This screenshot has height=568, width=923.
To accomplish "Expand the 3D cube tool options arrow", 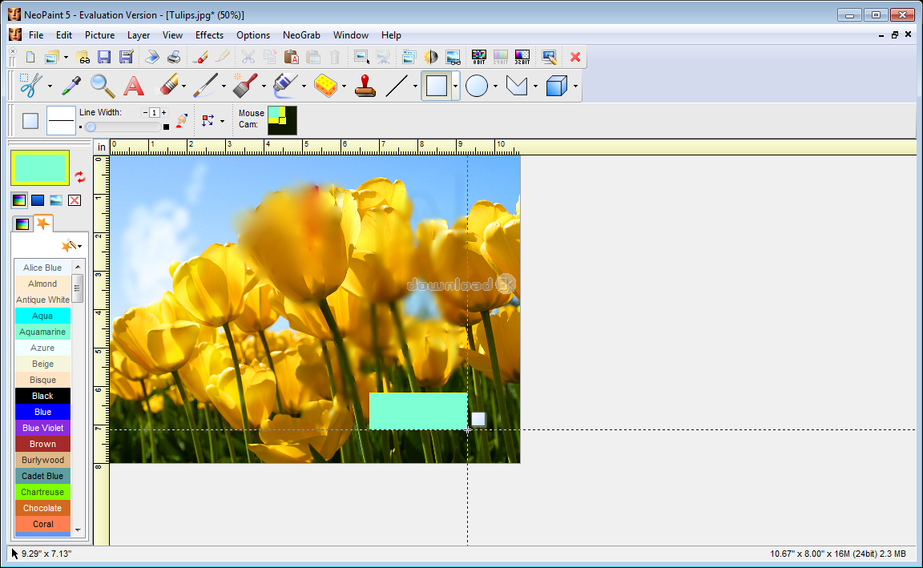I will (x=575, y=86).
